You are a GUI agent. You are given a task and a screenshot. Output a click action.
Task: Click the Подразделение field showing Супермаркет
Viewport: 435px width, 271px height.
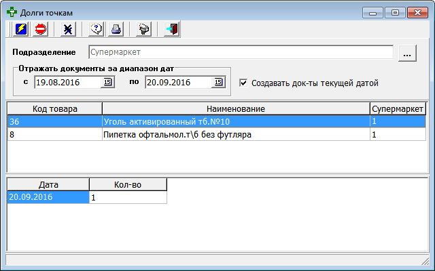[x=241, y=52]
